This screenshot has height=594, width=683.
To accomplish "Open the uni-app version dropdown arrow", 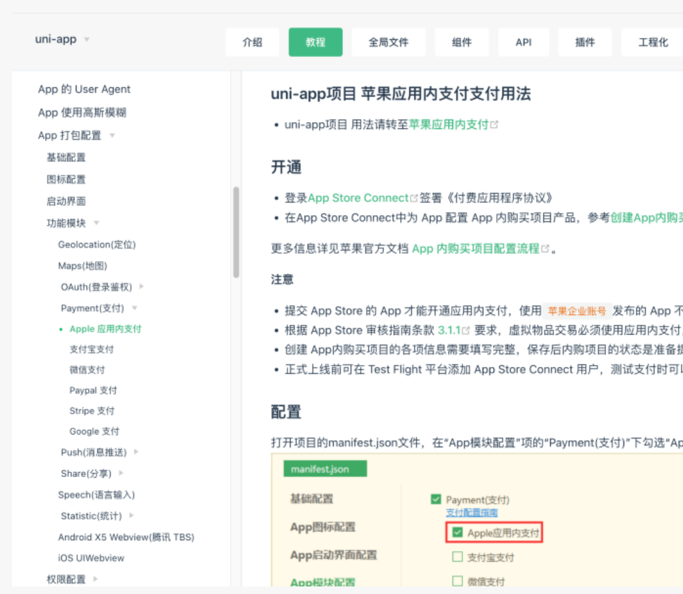I will point(87,39).
